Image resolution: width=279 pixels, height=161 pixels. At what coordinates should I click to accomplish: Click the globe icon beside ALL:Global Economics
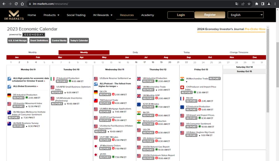click(x=9, y=87)
